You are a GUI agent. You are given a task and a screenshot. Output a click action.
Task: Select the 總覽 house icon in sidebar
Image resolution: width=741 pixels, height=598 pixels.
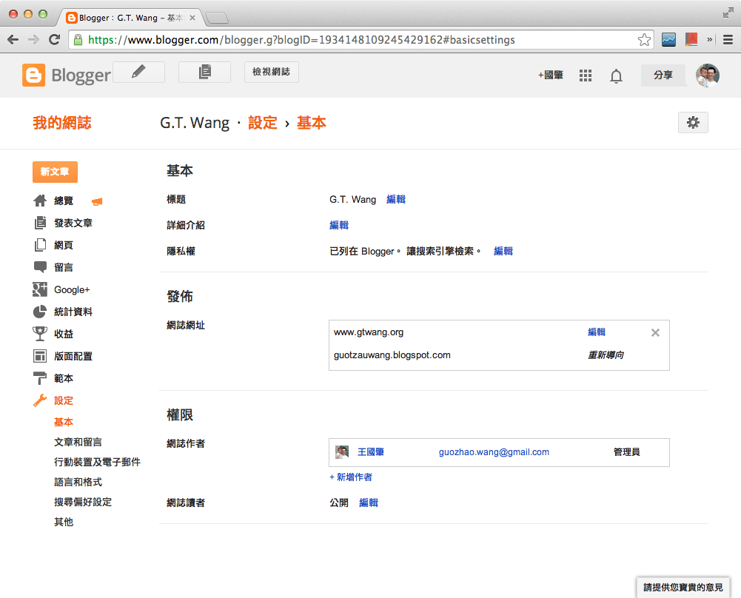pyautogui.click(x=38, y=201)
